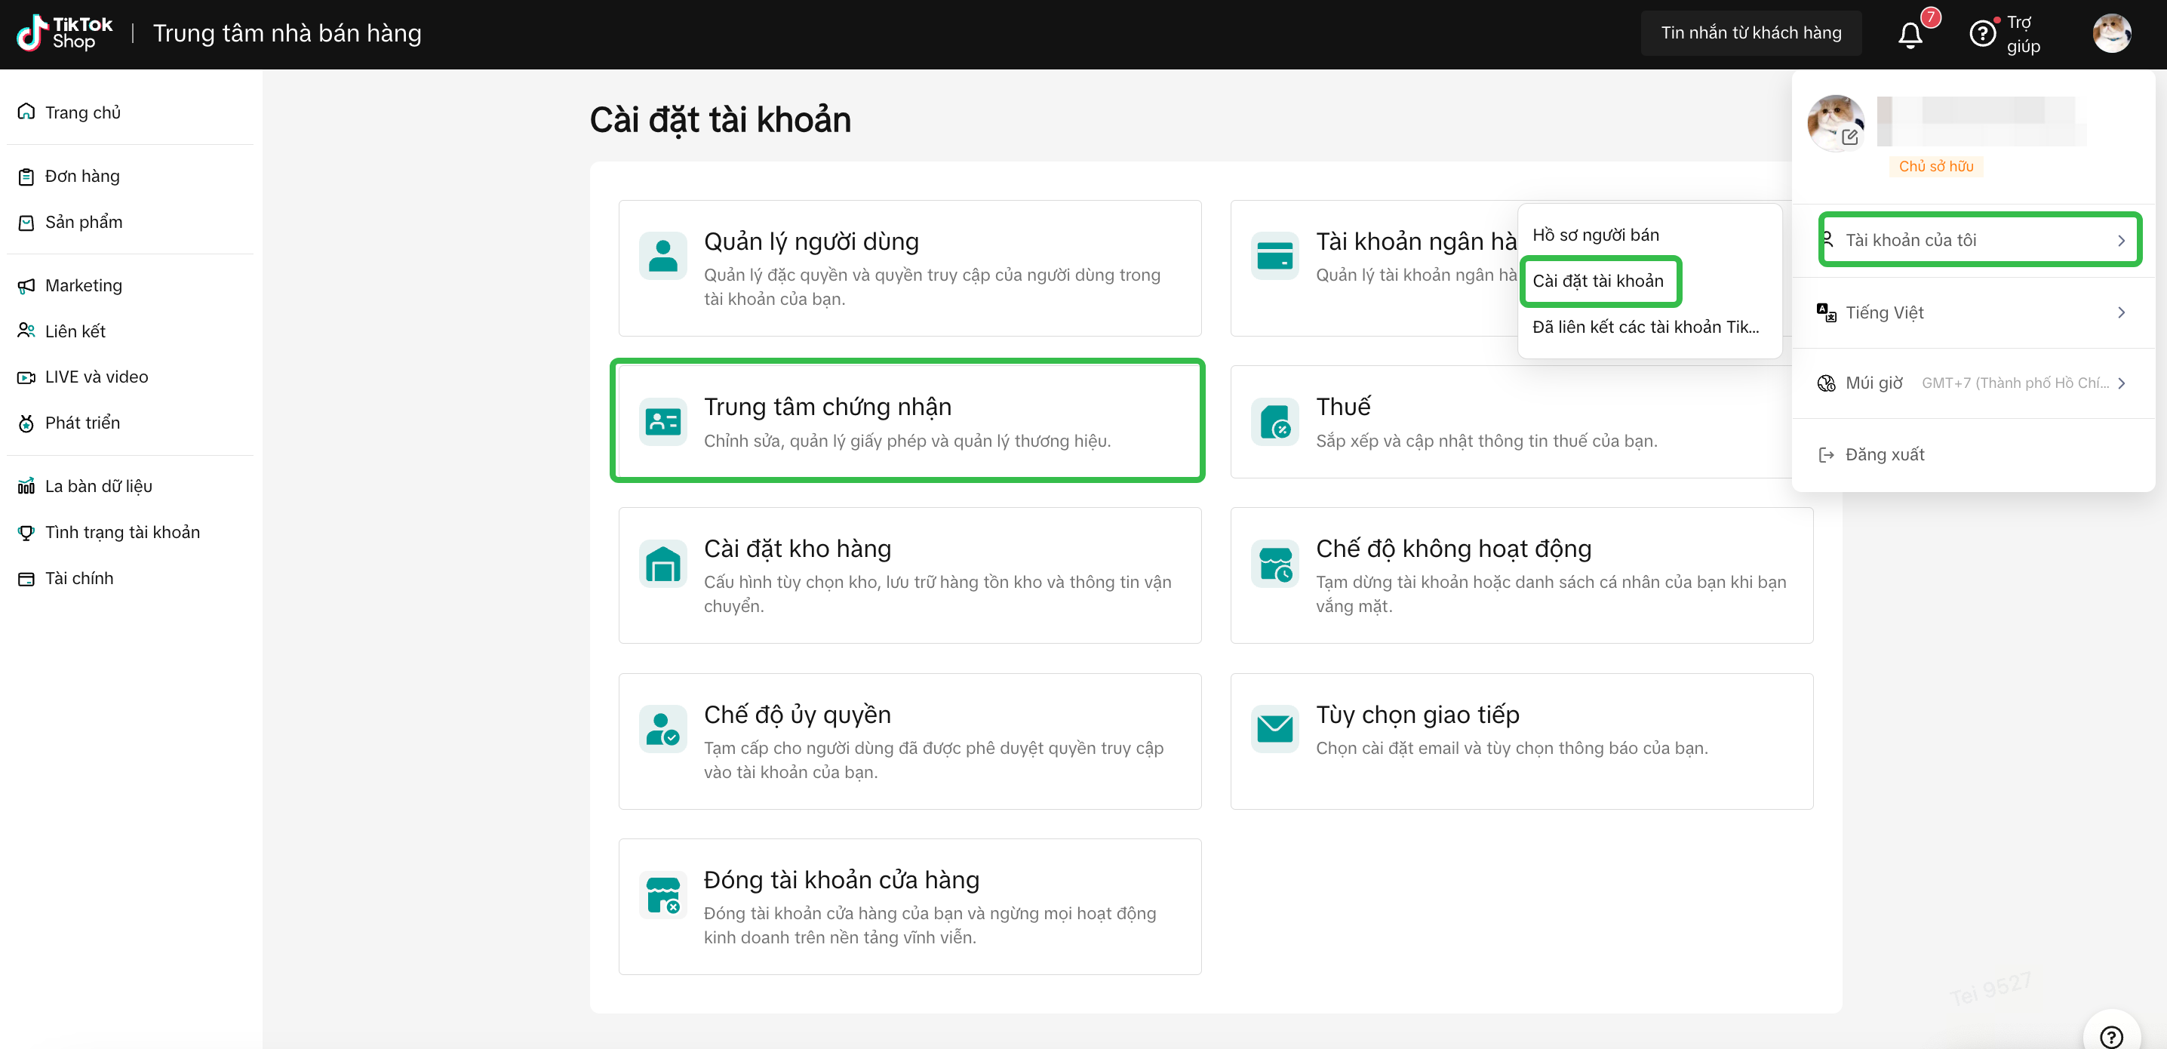Click the Cài đặt kho hàng icon
The width and height of the screenshot is (2167, 1049).
pos(663,563)
